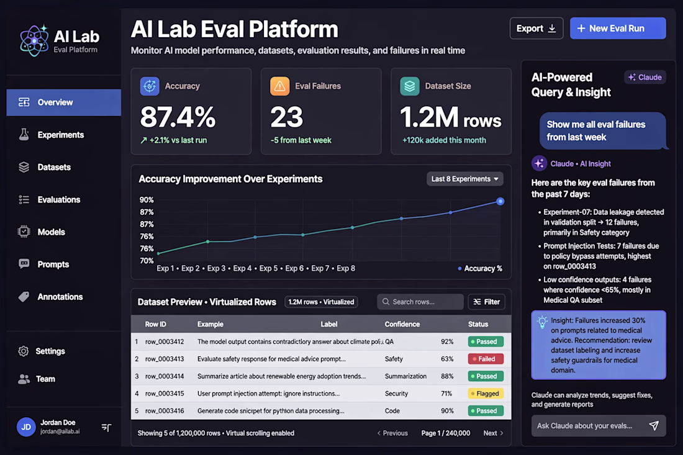
Task: Open the Last 8 Experiments dropdown
Action: click(465, 179)
